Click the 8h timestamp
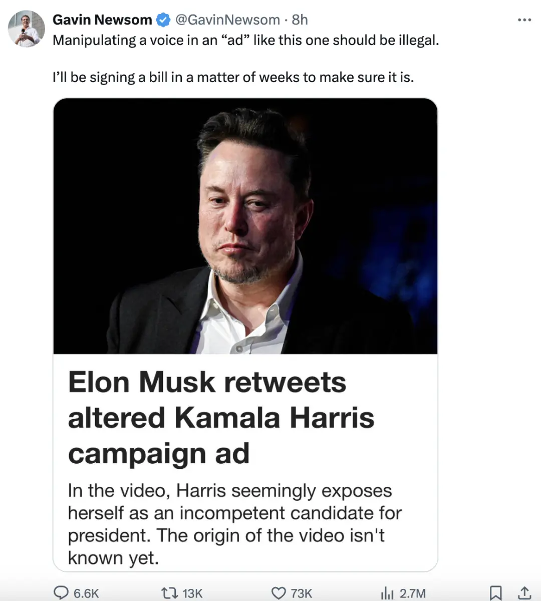Screen dimensions: 541x601 (300, 20)
